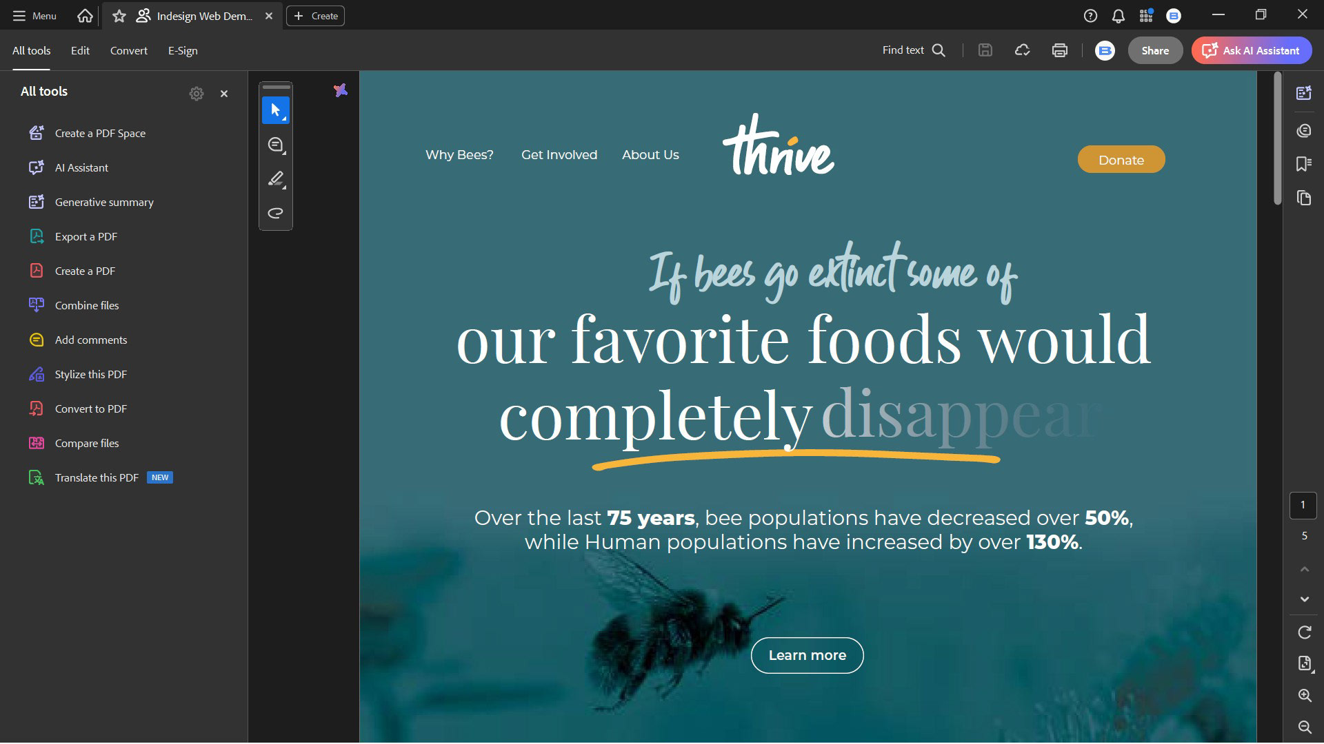
Task: Rotate the page clockwise
Action: click(1304, 632)
